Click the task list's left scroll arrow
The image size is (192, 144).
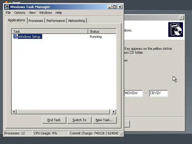click(14, 112)
